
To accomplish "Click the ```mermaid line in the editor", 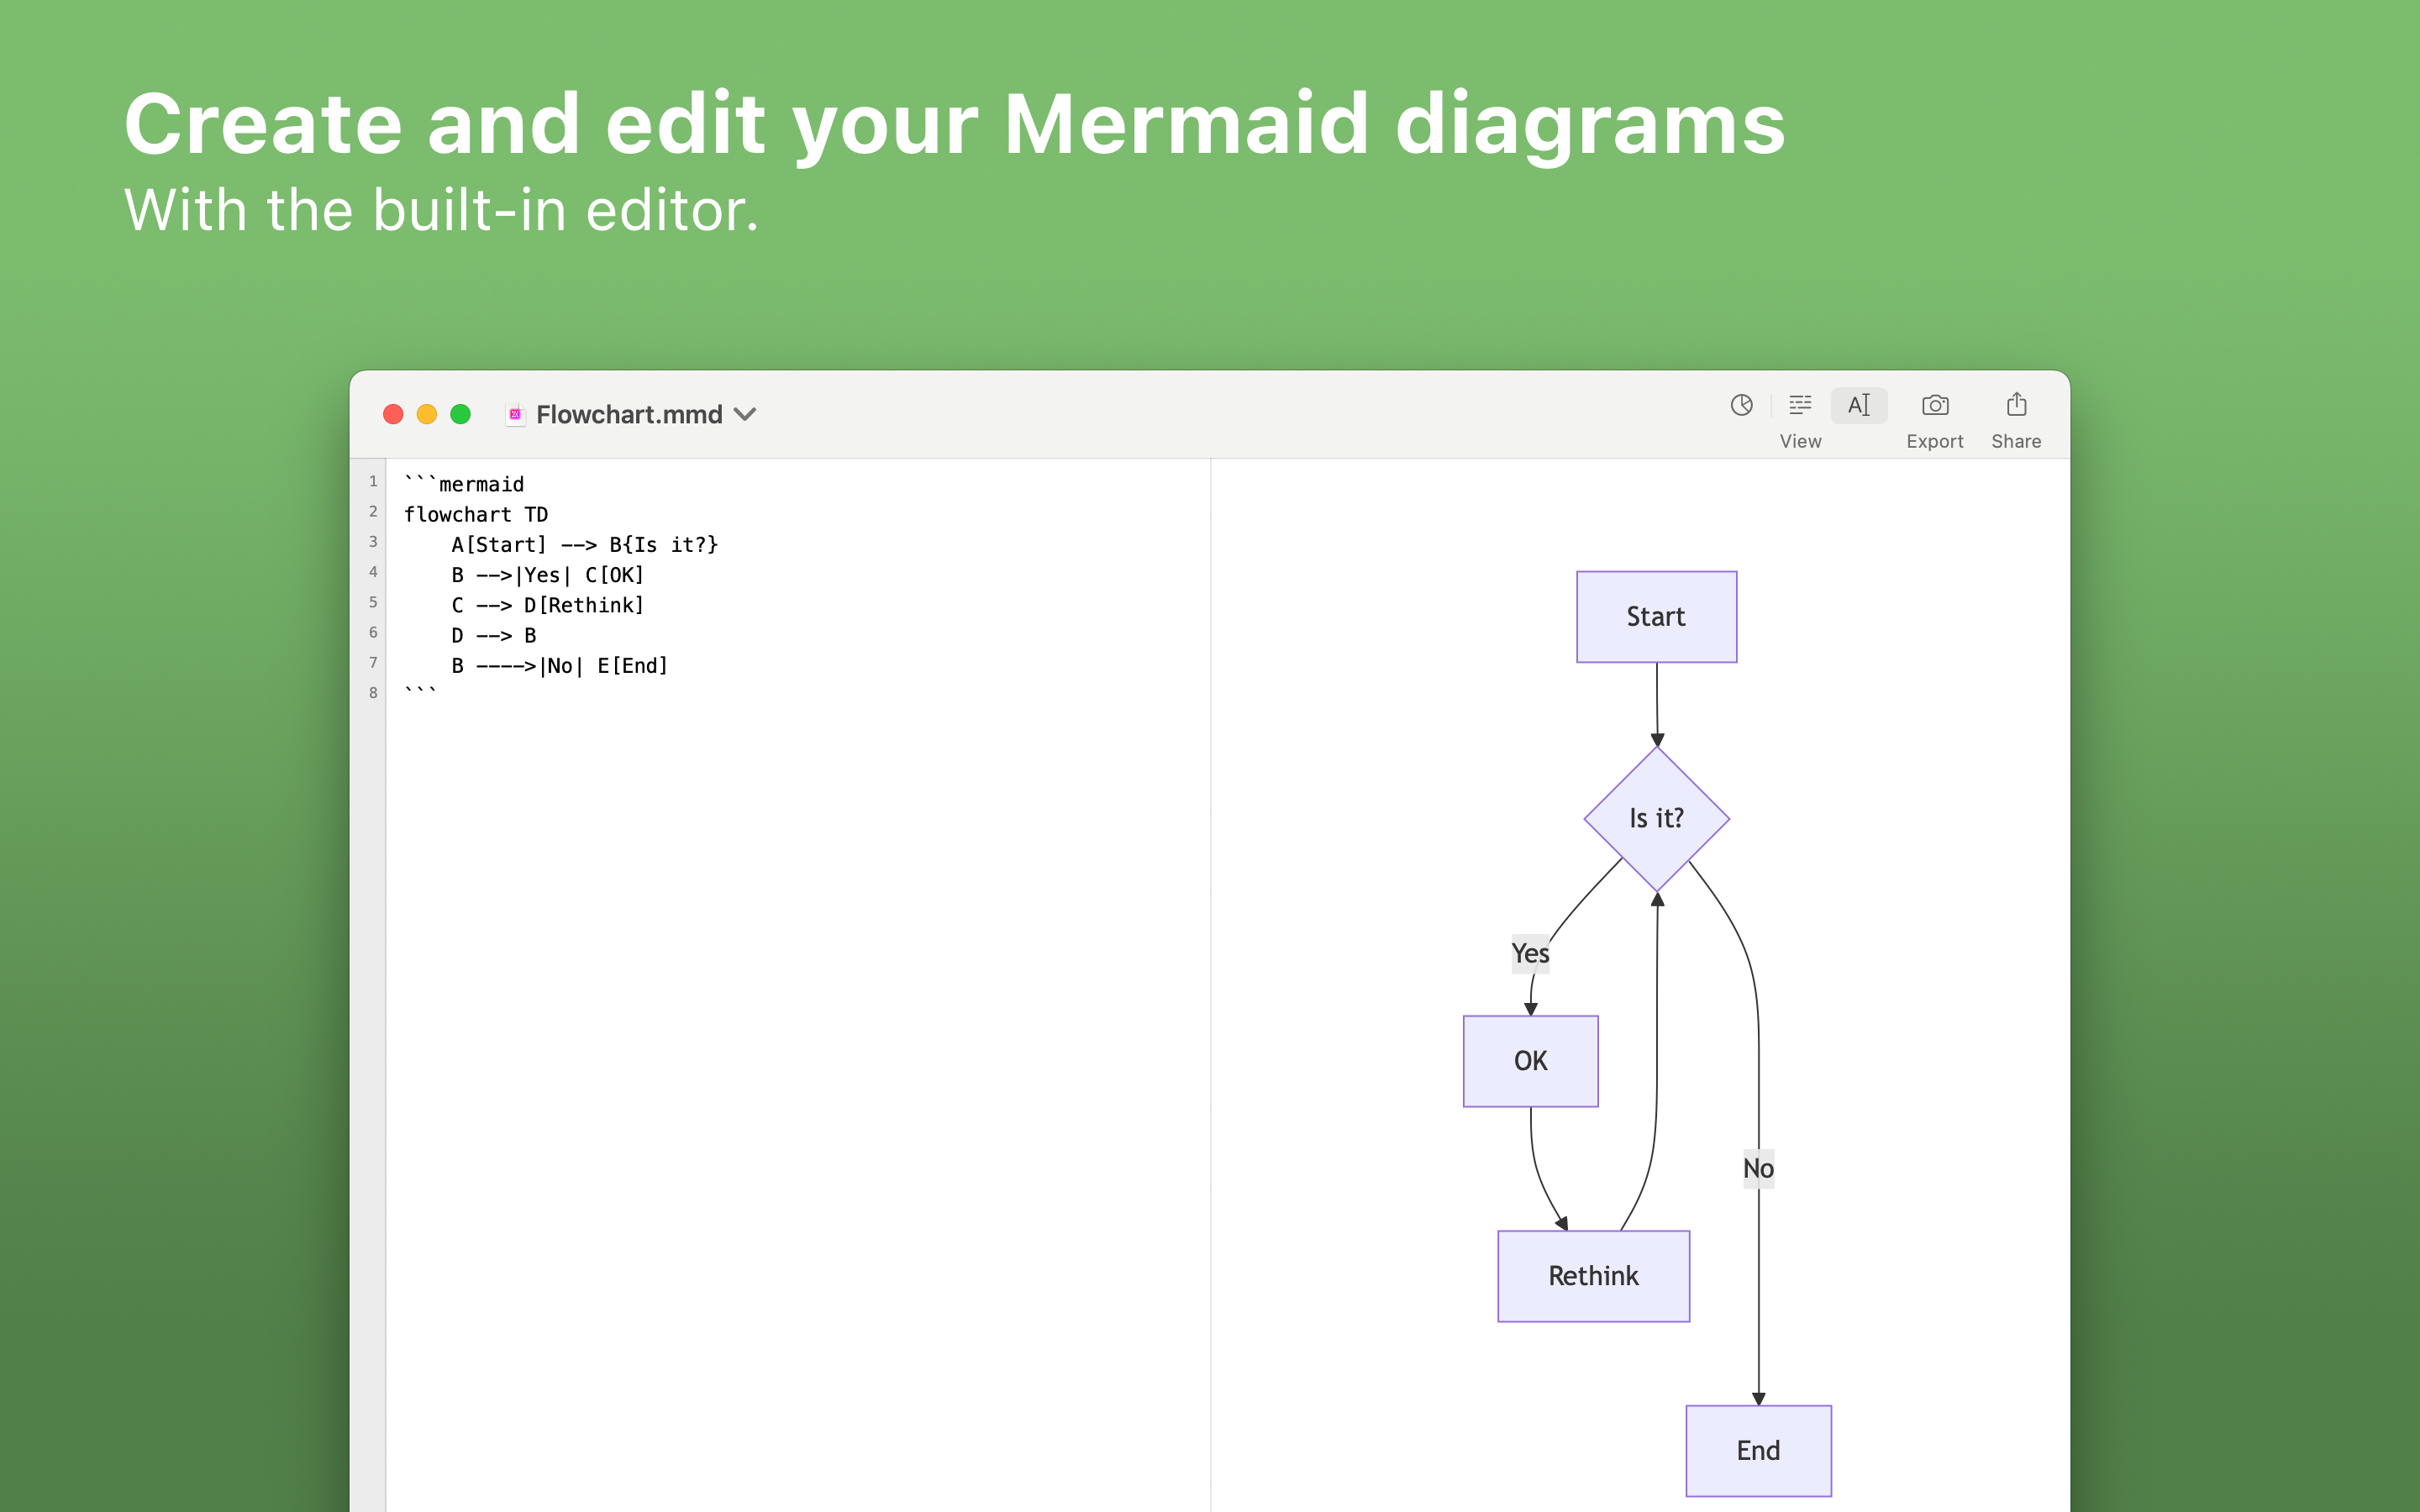I will 464,484.
